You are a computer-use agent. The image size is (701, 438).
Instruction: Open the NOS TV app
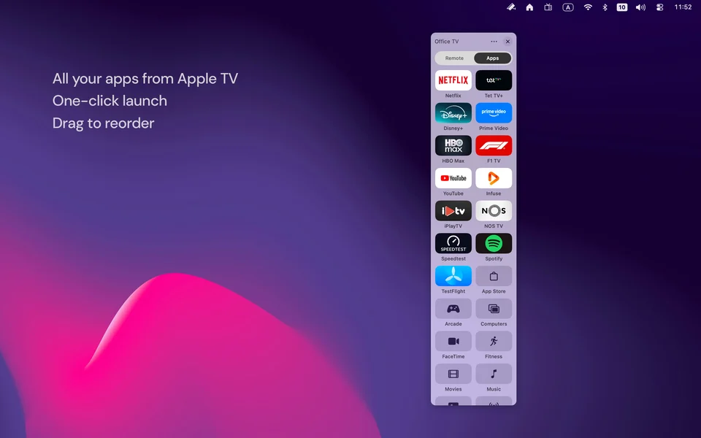pos(494,211)
